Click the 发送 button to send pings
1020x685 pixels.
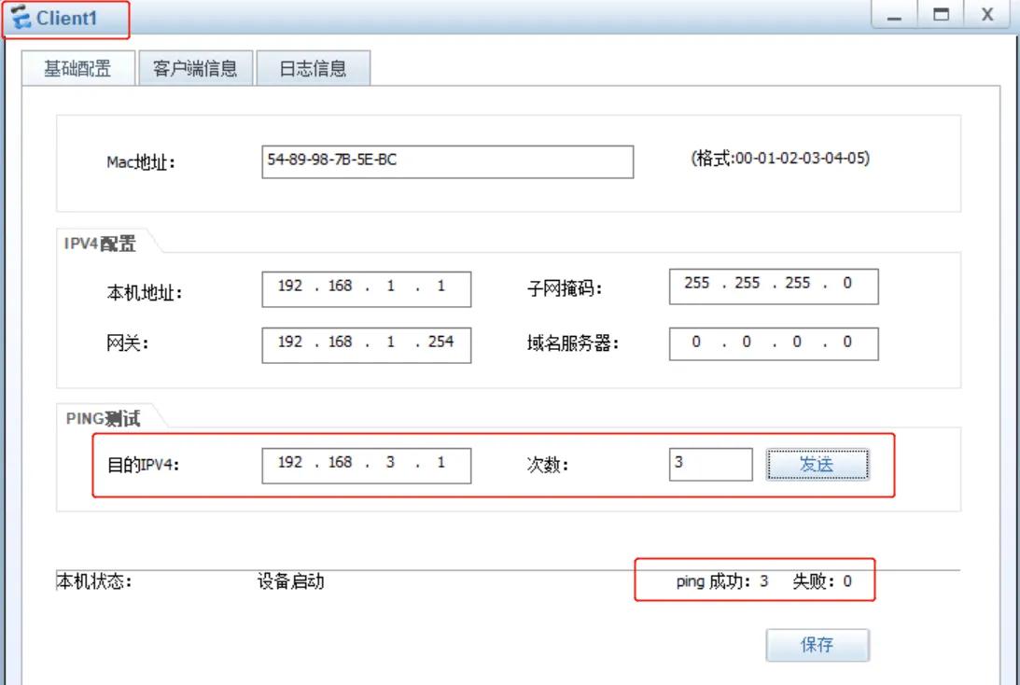[x=818, y=464]
